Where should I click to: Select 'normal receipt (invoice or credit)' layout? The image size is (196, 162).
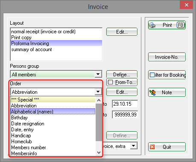[x=56, y=32]
